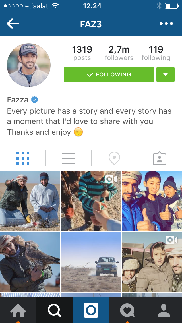Click the blue verified badge beside Fazza

coord(34,100)
